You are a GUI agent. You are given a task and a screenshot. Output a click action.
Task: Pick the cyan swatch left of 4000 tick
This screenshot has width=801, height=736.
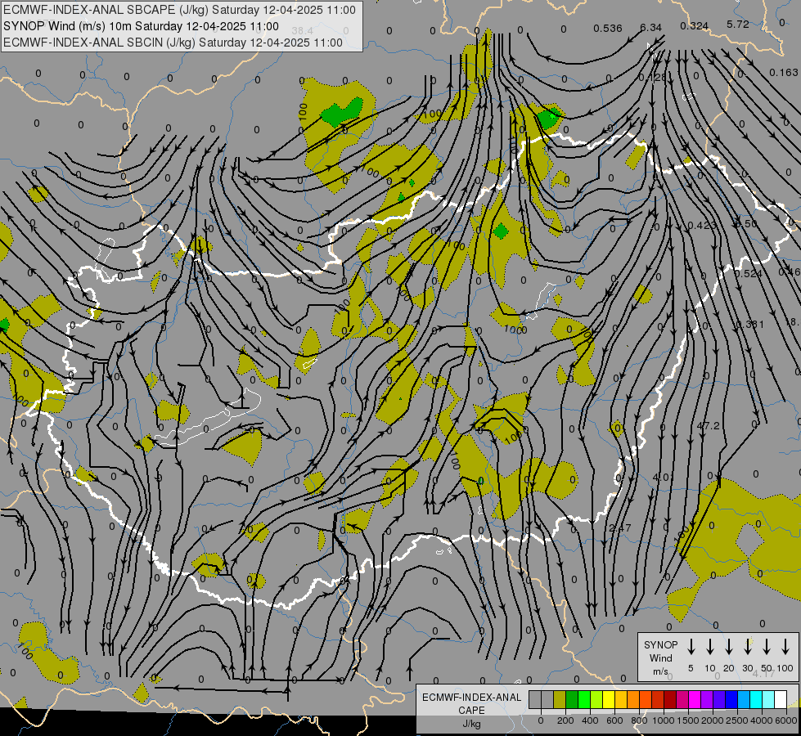click(x=757, y=699)
